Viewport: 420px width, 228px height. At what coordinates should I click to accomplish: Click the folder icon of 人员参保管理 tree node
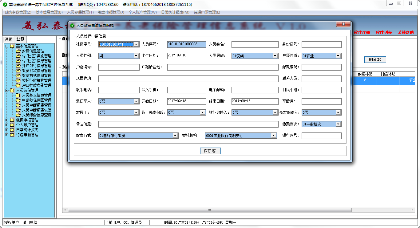pyautogui.click(x=12, y=90)
